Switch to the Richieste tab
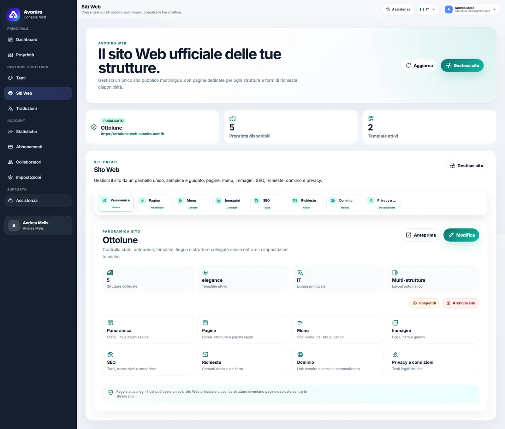 pyautogui.click(x=306, y=203)
